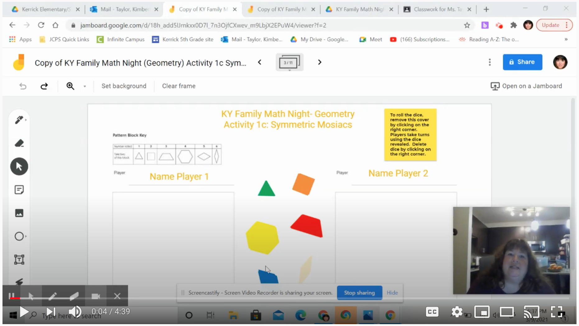Select the red trapezoid shape
The width and height of the screenshot is (579, 326).
click(x=307, y=226)
